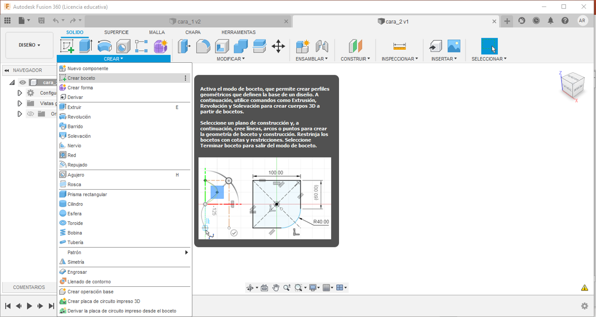Add a new design tab with plus button
Image resolution: width=596 pixels, height=317 pixels.
tap(507, 21)
